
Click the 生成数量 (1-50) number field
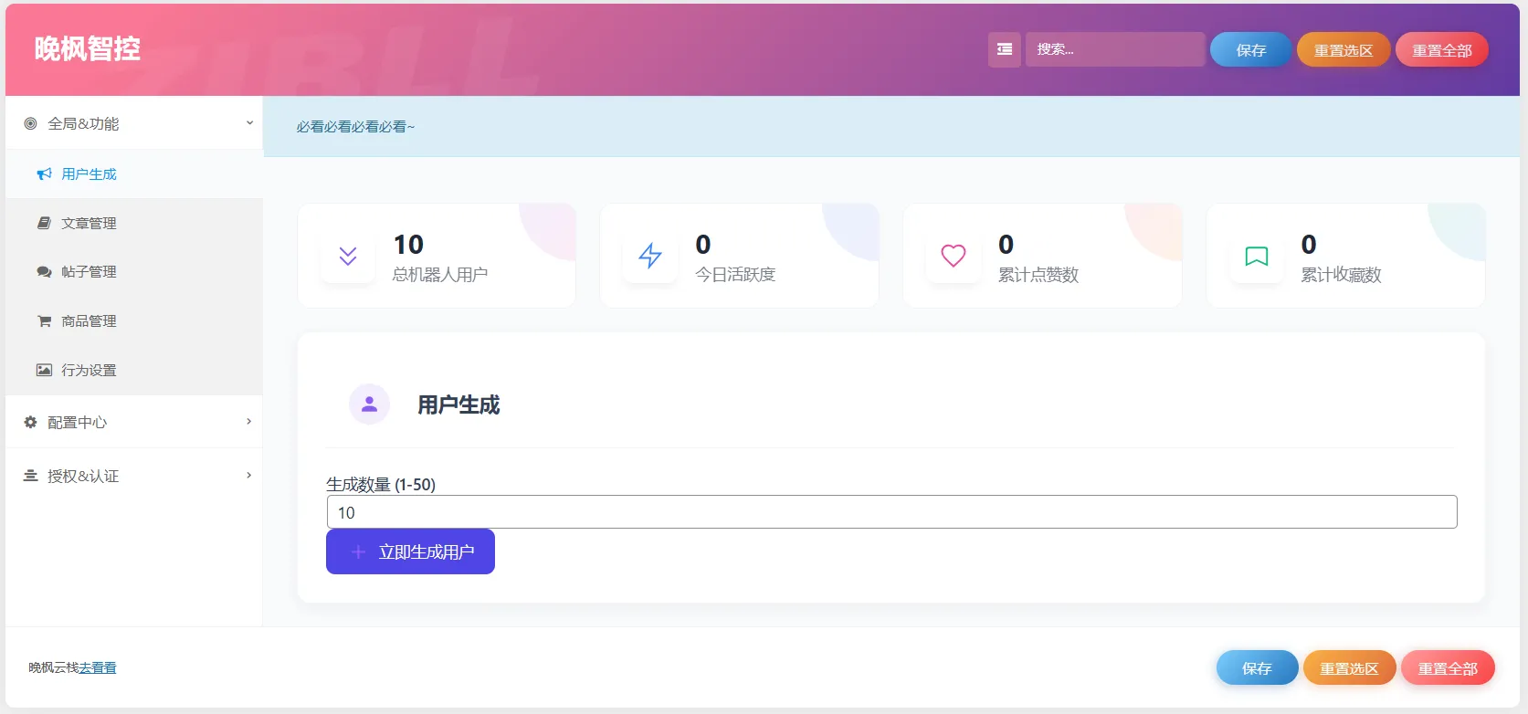[x=891, y=512]
